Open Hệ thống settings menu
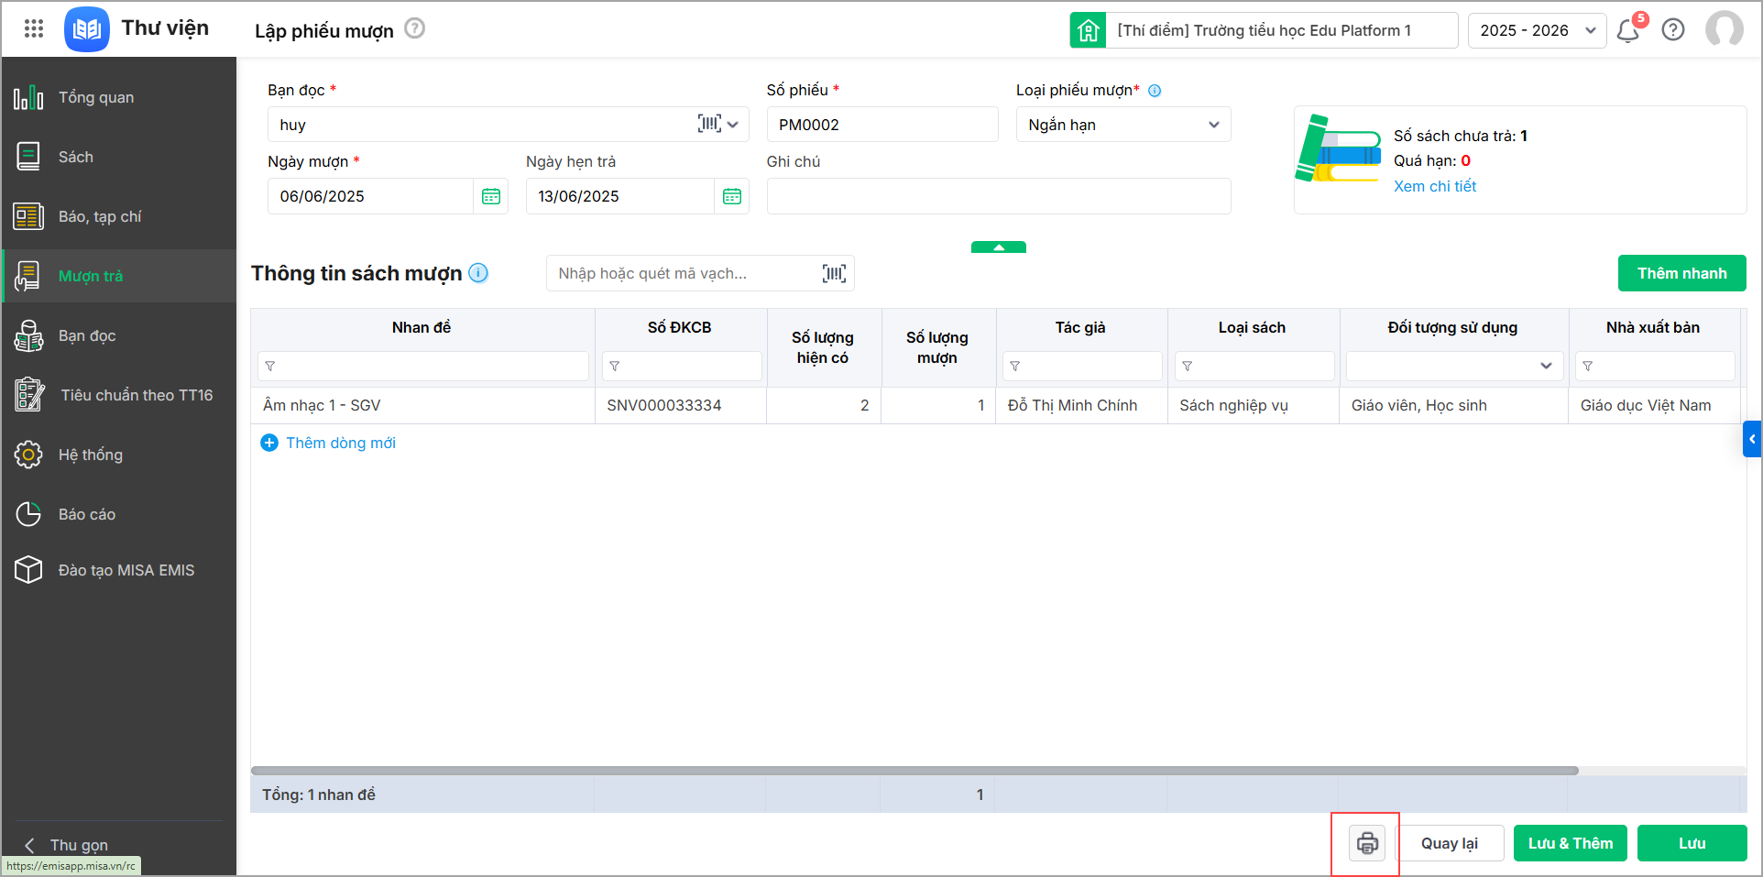 [x=119, y=455]
